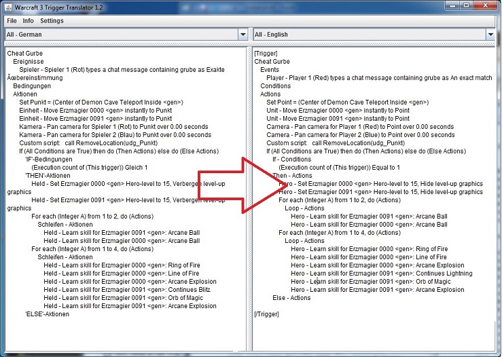Click 'For each (Integer A) from 1 to 4' English line
The width and height of the screenshot is (502, 357).
coord(340,233)
